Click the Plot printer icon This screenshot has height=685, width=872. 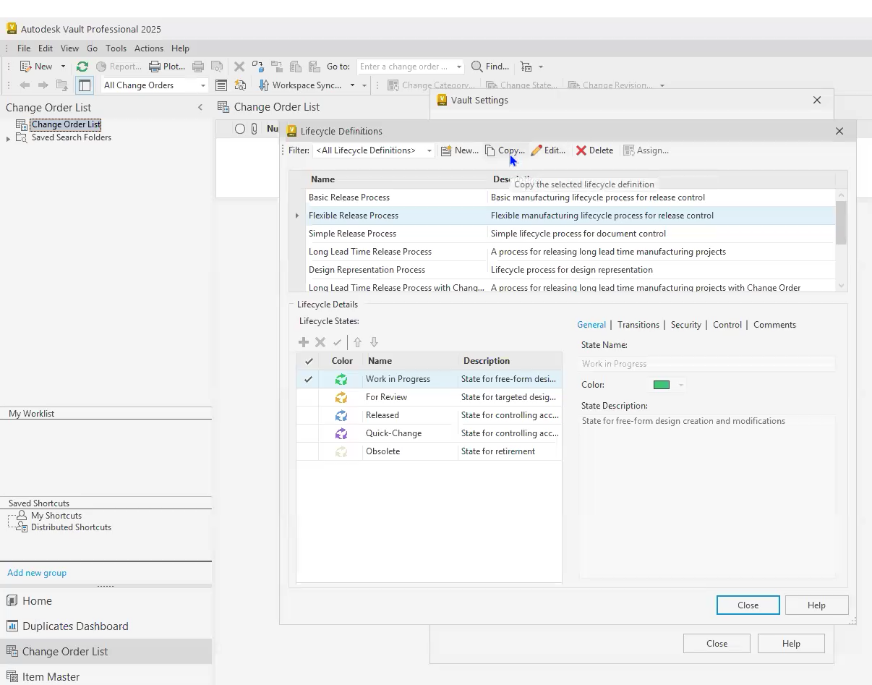tap(154, 67)
